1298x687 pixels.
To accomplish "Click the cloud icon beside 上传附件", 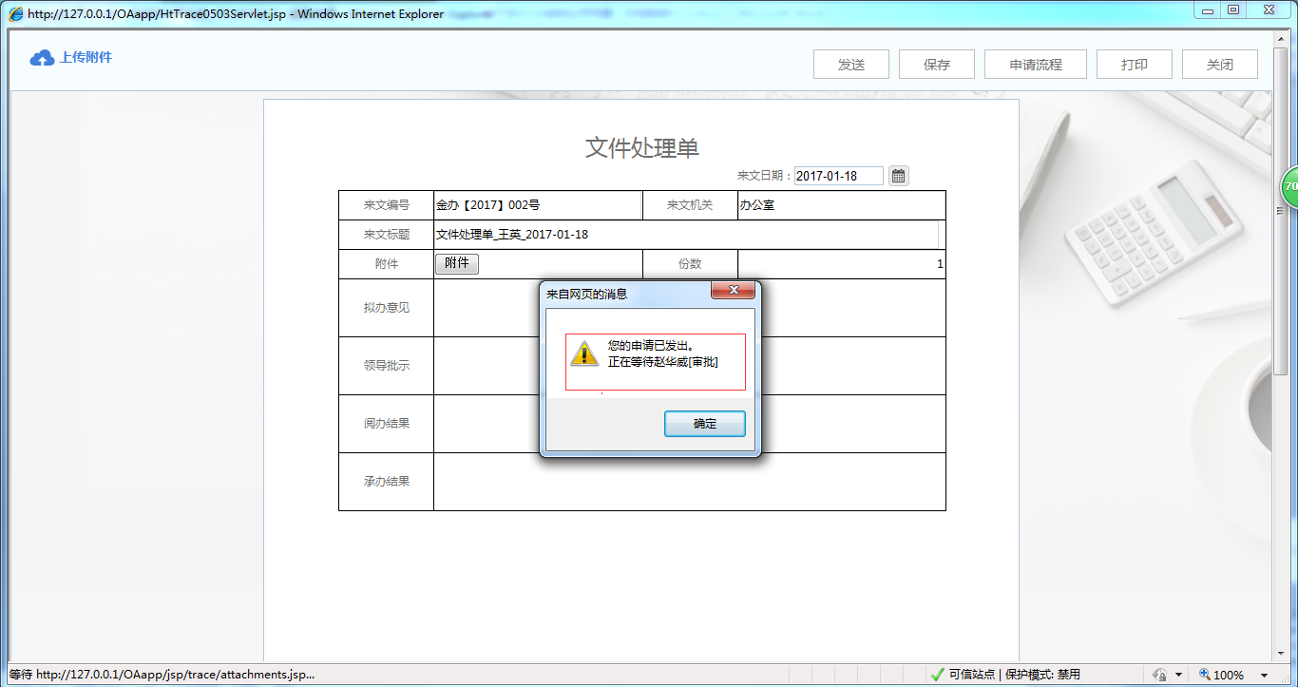I will (x=41, y=57).
